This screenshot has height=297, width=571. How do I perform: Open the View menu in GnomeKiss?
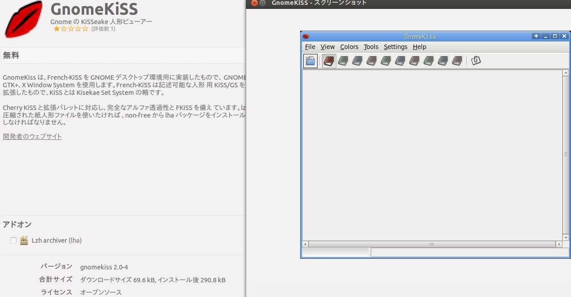click(327, 47)
